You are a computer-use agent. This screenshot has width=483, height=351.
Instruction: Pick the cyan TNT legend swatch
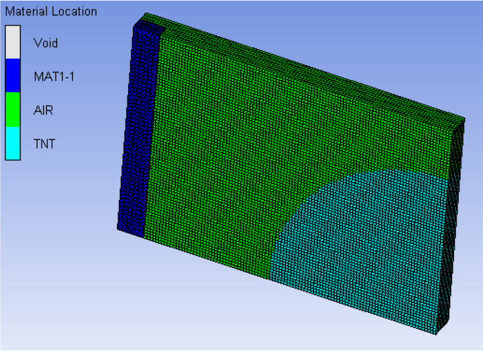(13, 143)
